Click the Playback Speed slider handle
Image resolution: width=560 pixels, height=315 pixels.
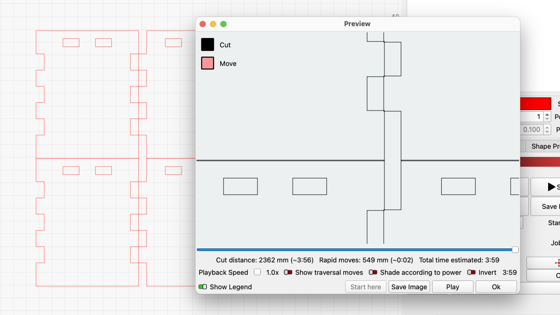point(257,272)
